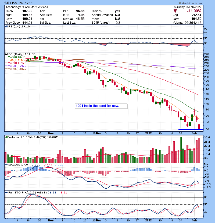The image size is (215, 223).
Task: Click the P/E value 96.33
Action: pos(80,11)
